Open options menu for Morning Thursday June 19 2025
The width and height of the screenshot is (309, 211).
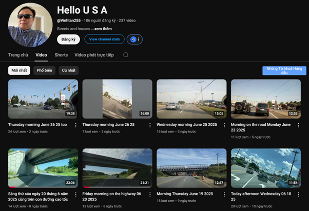tap(224, 195)
